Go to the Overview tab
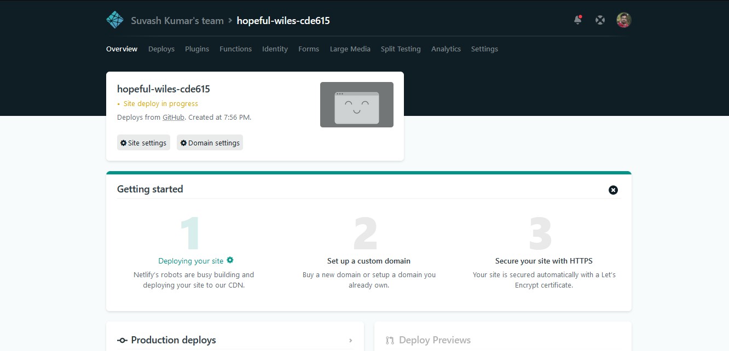The height and width of the screenshot is (351, 729). (121, 49)
